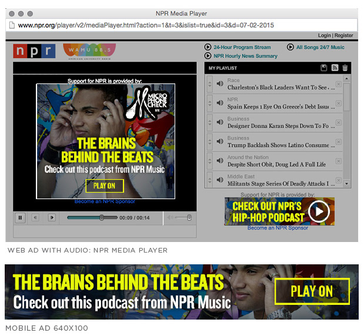The image size is (364, 336).
Task: Click the 'Around the Nation' category label
Action: coord(248,157)
